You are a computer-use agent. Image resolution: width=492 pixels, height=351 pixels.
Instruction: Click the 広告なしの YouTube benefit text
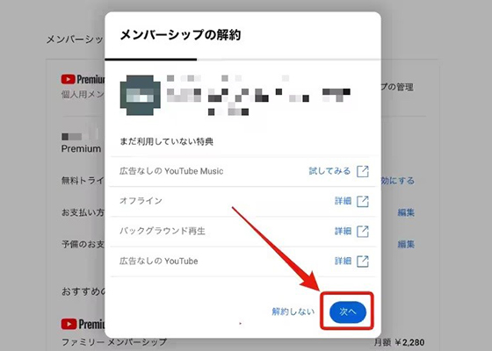tap(158, 261)
